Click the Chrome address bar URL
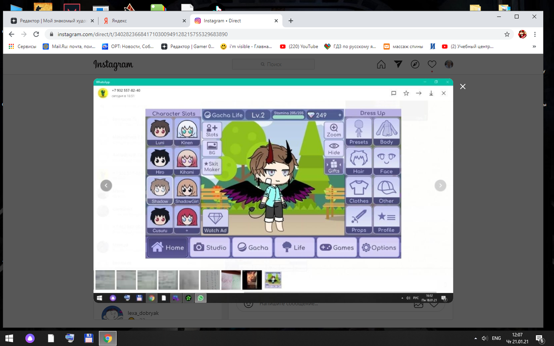 click(x=142, y=34)
